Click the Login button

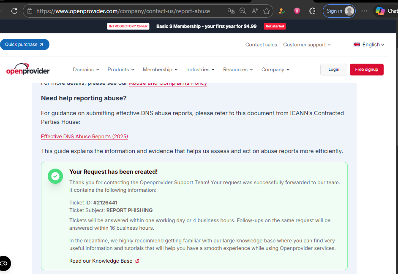coord(333,70)
